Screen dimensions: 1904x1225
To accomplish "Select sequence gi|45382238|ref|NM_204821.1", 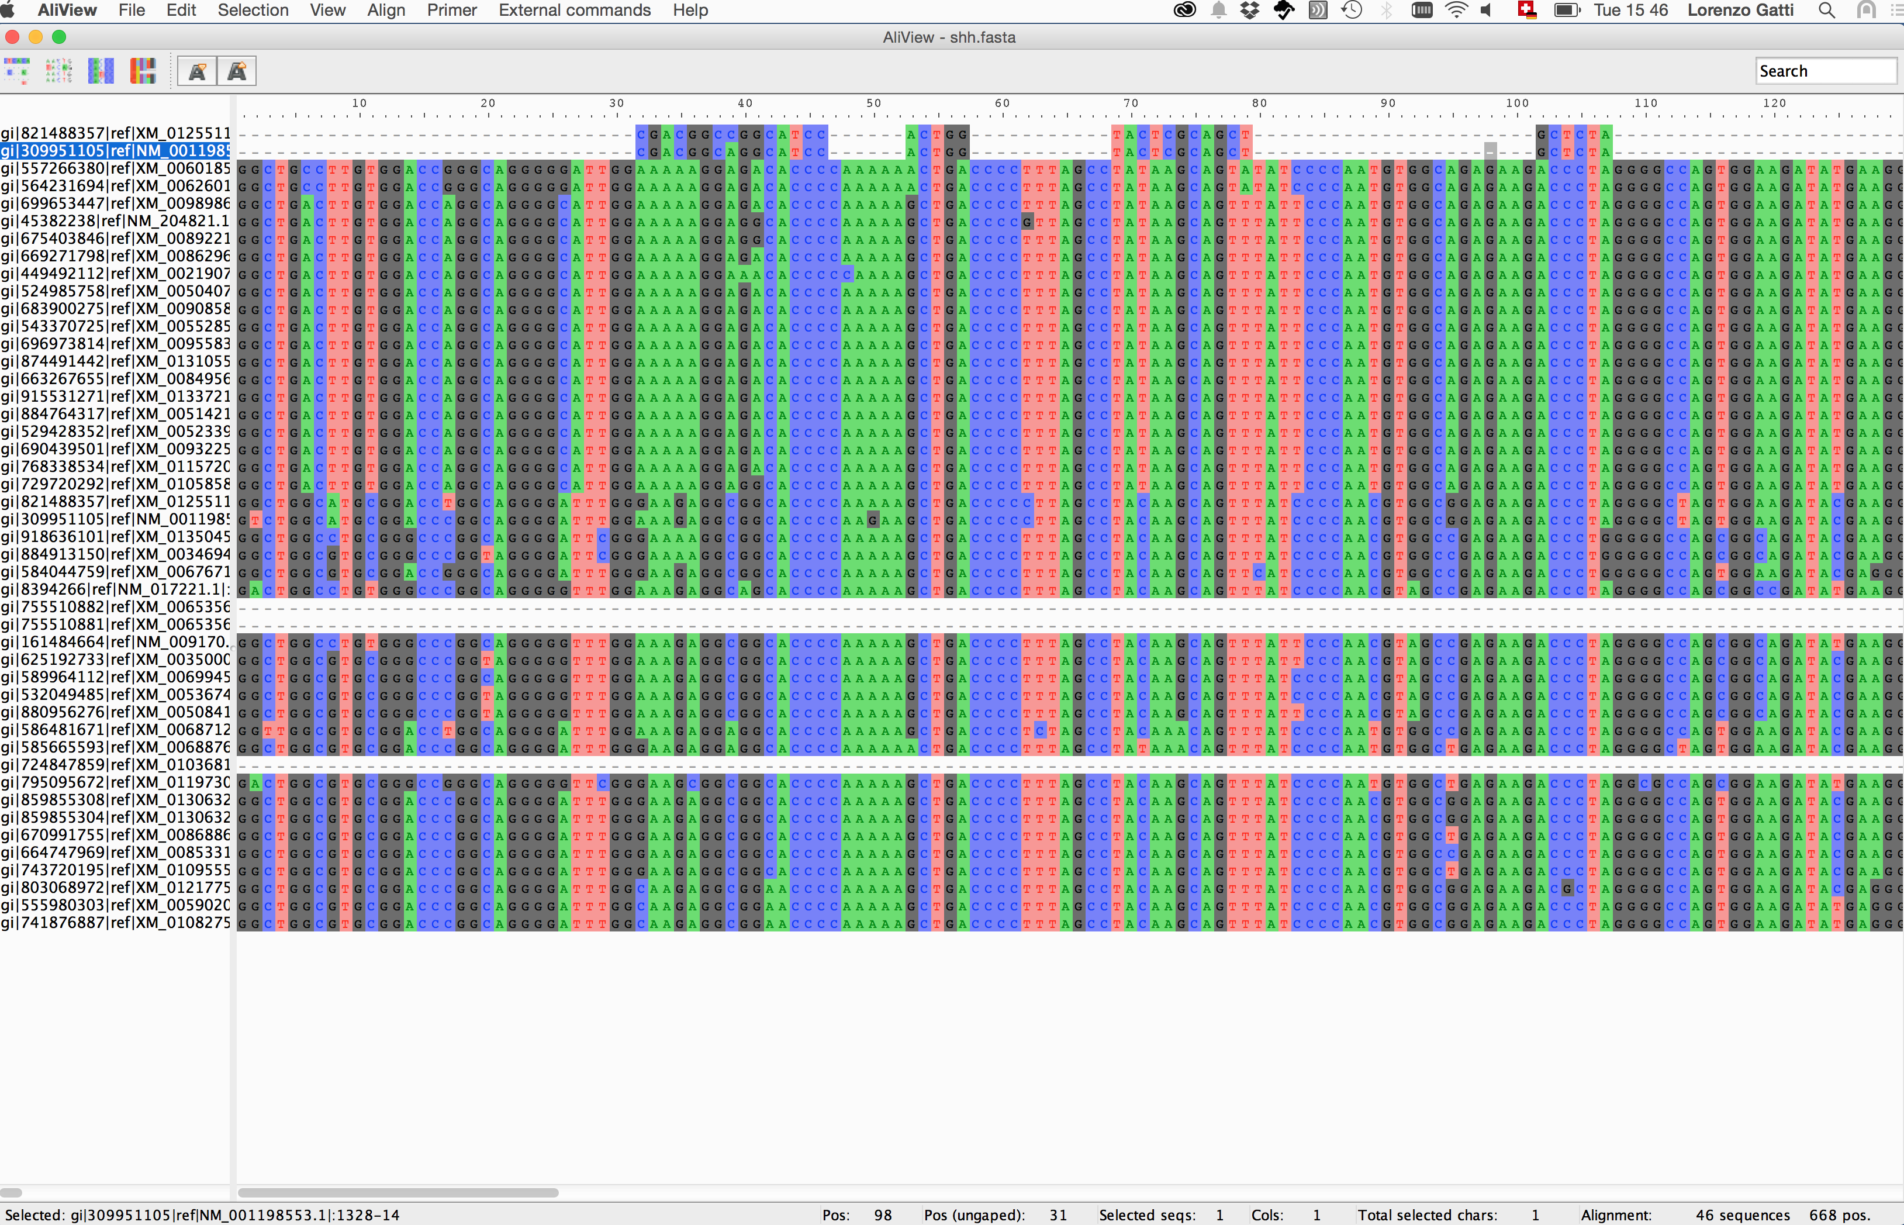I will (x=115, y=220).
